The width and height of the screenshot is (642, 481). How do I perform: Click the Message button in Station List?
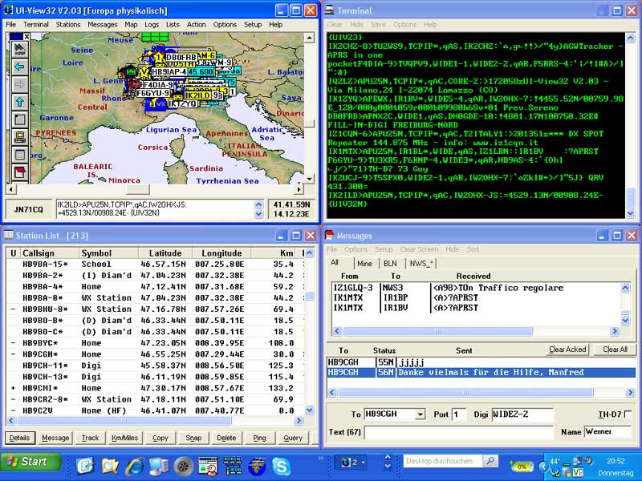pyautogui.click(x=55, y=438)
